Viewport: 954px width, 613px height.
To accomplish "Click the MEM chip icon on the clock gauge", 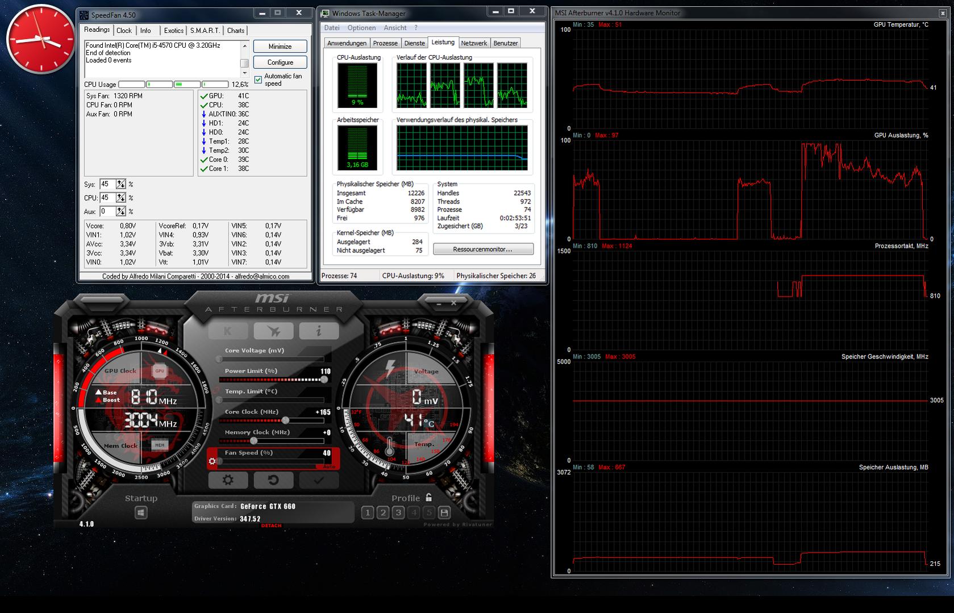I will pyautogui.click(x=160, y=445).
